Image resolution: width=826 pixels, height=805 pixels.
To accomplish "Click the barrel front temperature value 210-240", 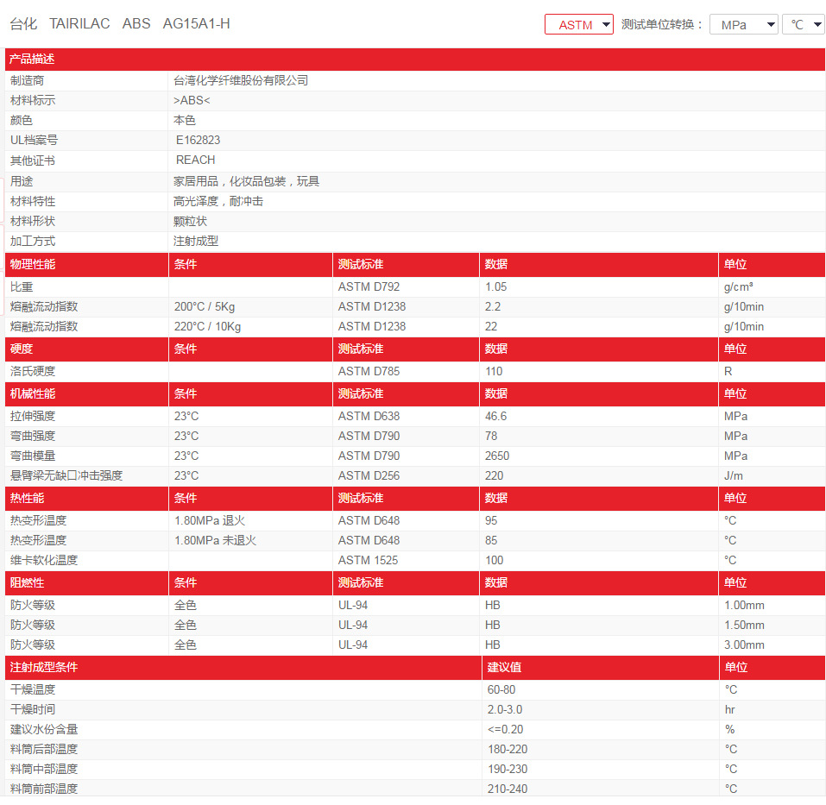I will (508, 789).
